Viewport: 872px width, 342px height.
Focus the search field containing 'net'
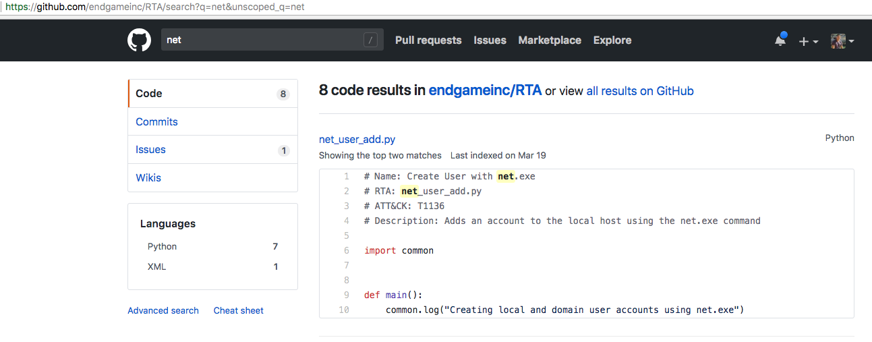(263, 40)
